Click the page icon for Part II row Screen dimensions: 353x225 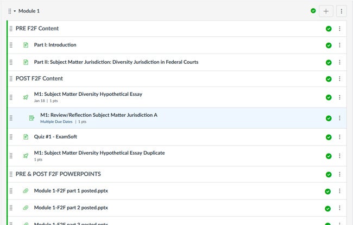pos(26,62)
